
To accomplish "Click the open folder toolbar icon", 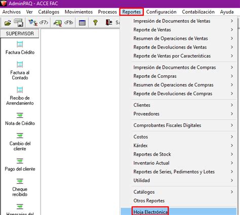I will pyautogui.click(x=8, y=22).
